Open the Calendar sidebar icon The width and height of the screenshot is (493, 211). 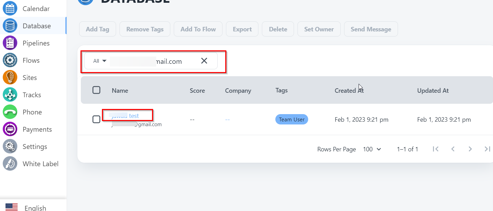[x=10, y=9]
